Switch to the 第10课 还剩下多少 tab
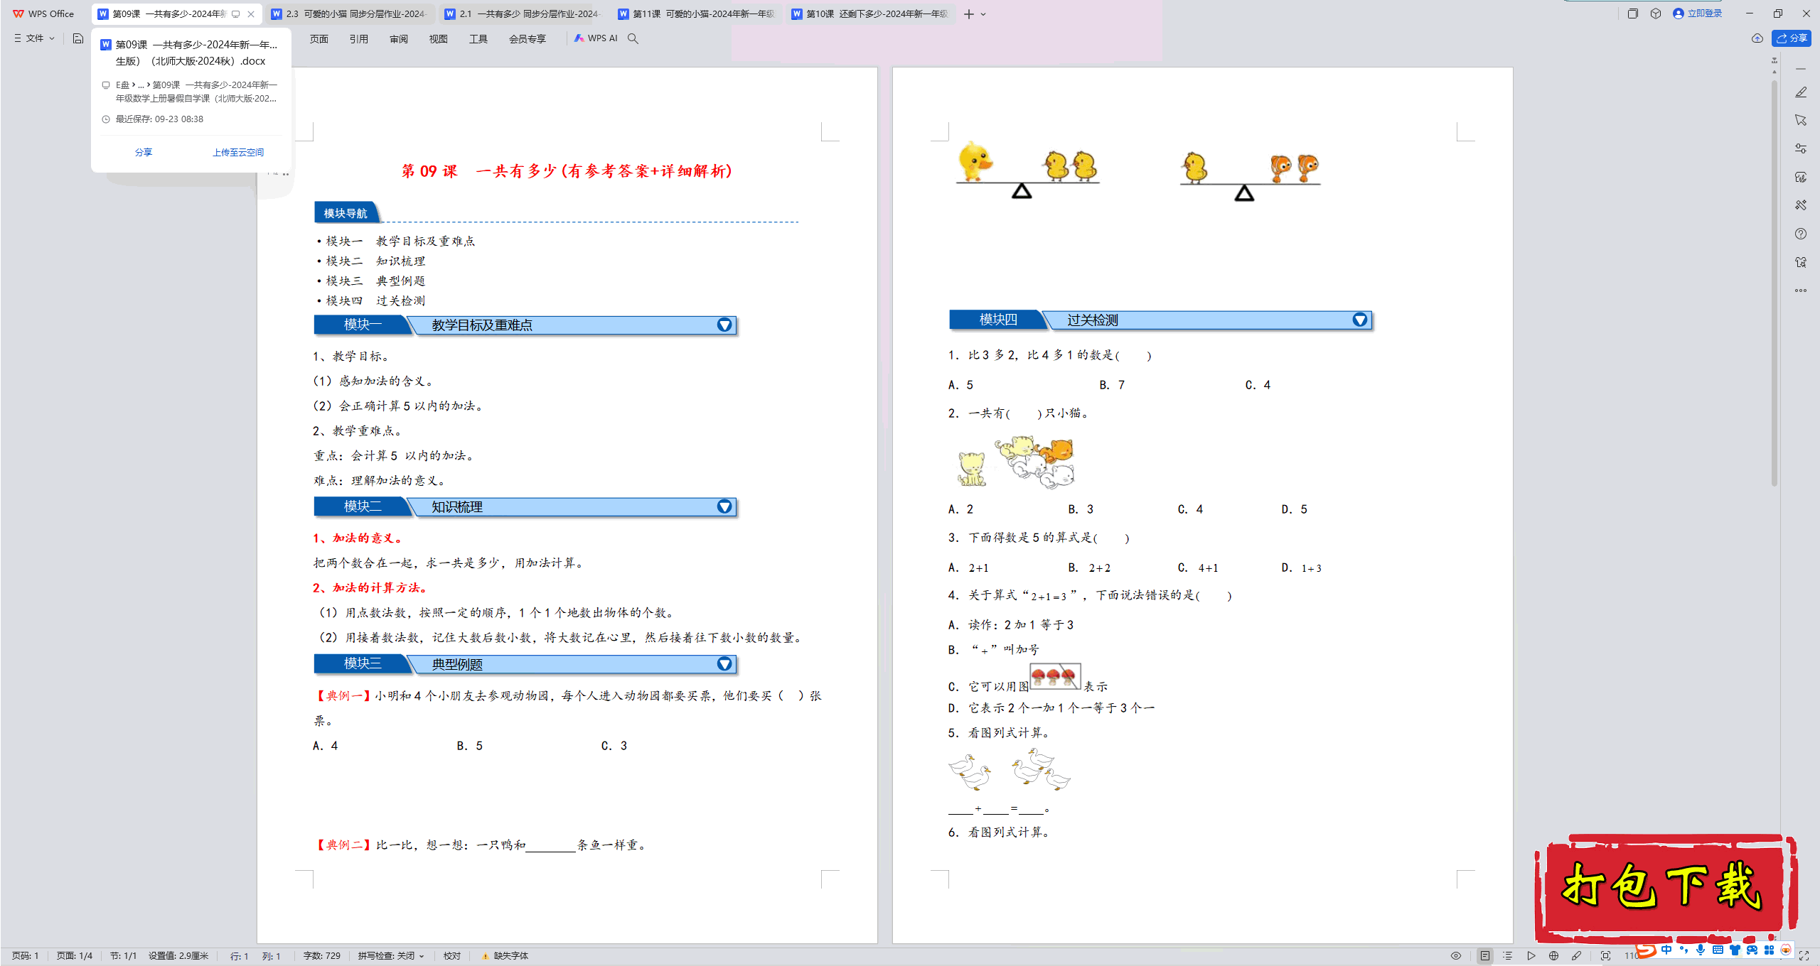The height and width of the screenshot is (966, 1820). pos(869,13)
